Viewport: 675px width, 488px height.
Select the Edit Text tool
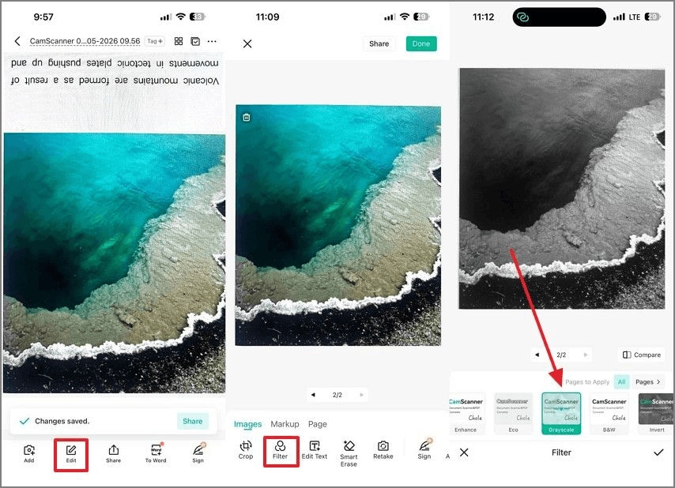tap(315, 450)
